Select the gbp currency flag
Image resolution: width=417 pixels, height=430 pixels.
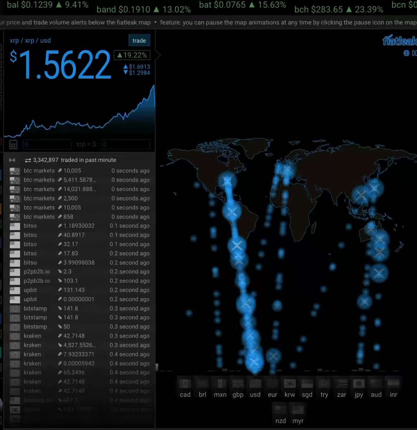pyautogui.click(x=238, y=384)
